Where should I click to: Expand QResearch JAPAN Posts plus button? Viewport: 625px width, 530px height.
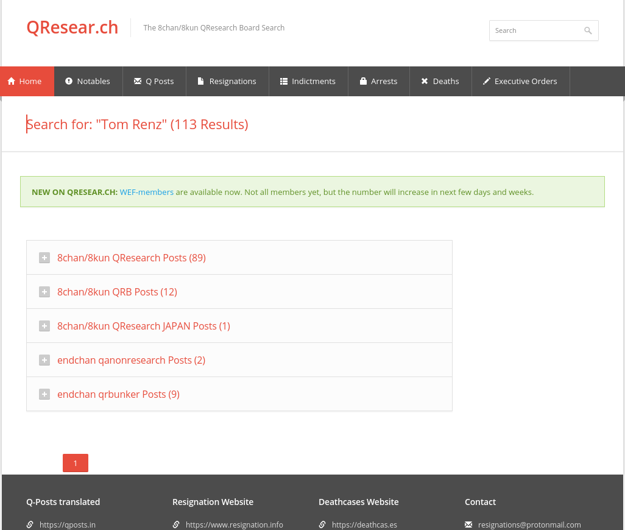[44, 326]
